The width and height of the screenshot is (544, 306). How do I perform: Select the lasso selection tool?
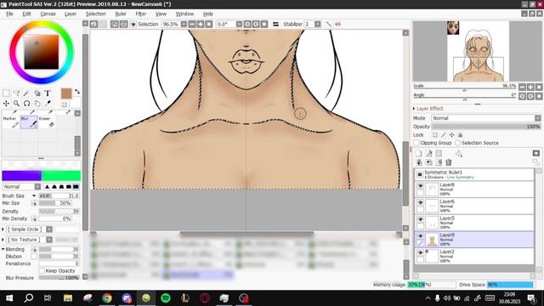[16, 93]
